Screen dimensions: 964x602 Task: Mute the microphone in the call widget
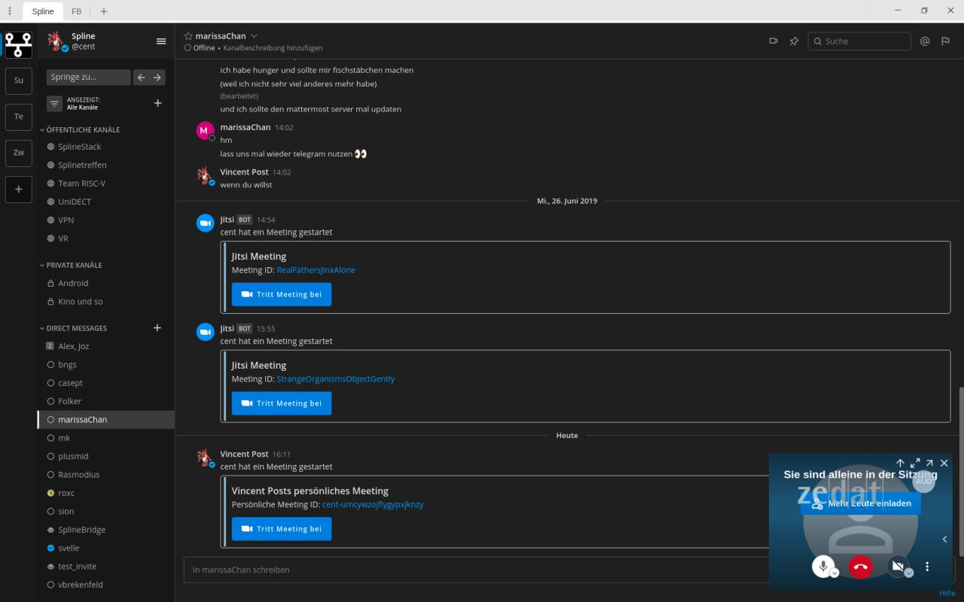(823, 566)
